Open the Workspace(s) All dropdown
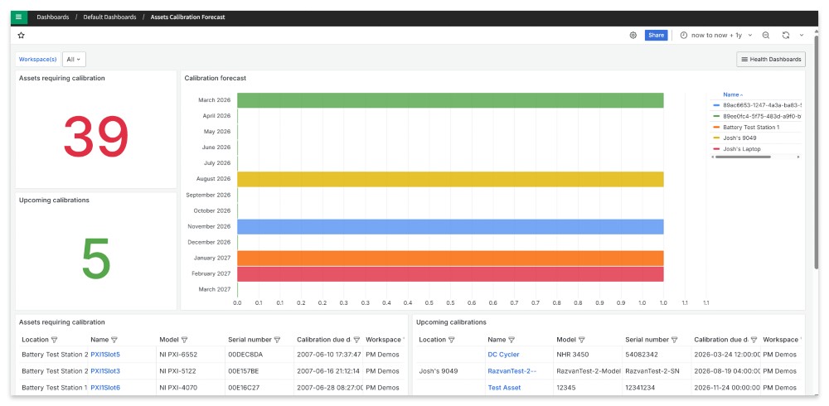 click(x=74, y=59)
